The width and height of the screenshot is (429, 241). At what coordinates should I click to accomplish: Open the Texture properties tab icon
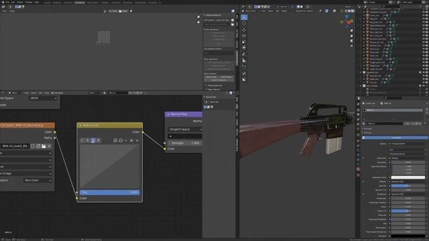coord(358,175)
